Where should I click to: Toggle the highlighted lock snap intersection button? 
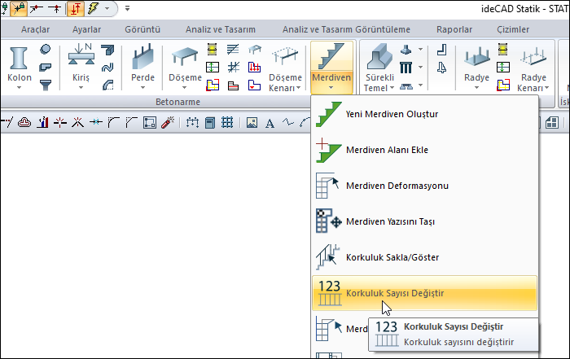pos(19,8)
